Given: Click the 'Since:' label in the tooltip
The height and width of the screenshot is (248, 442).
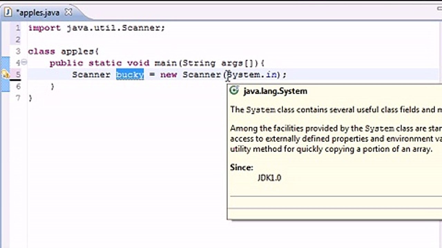Looking at the screenshot, I should (x=242, y=168).
